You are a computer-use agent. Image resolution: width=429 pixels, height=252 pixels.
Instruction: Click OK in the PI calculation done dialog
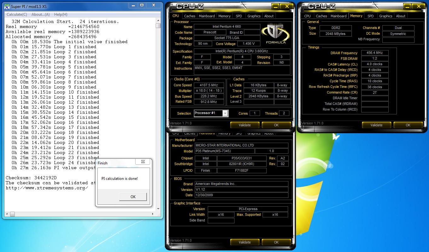point(133,197)
